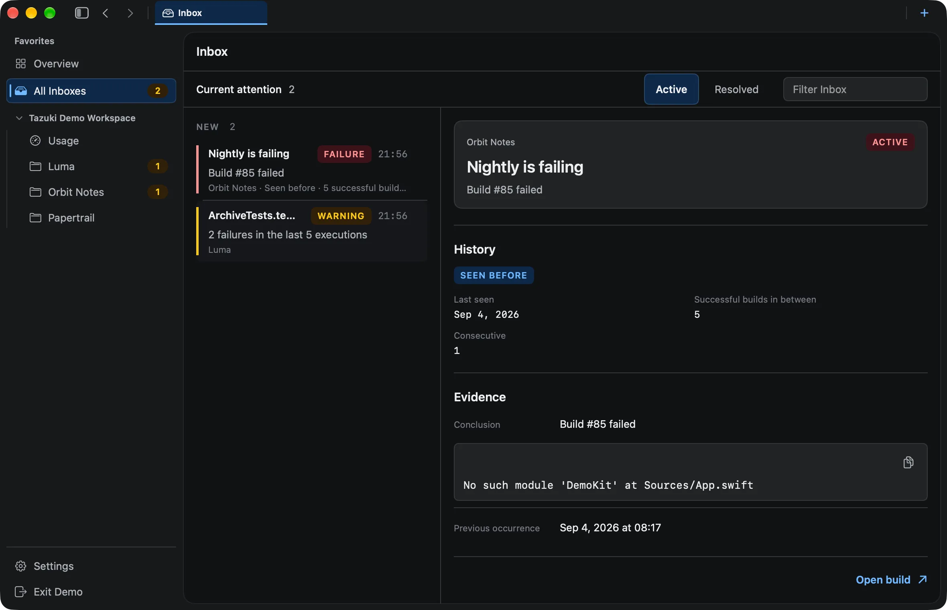The image size is (947, 610).
Task: Click the '2 failures in the last 5 executions' text
Action: pos(287,234)
